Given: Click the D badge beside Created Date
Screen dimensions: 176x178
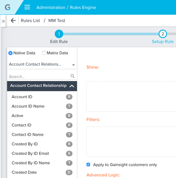Looking at the screenshot, I should pyautogui.click(x=69, y=172).
